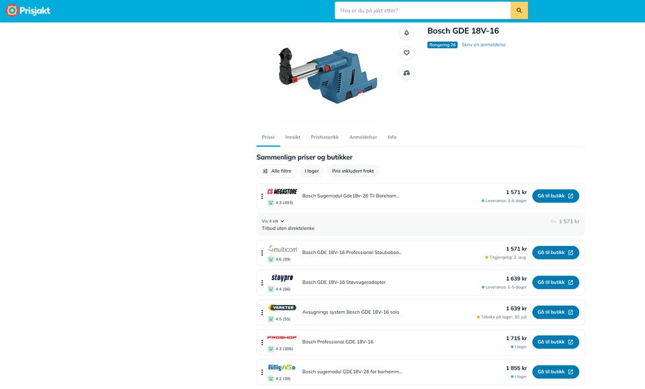Click 'Skriv en anmeldelse' link
Screen dimensions: 645x389
pos(483,45)
